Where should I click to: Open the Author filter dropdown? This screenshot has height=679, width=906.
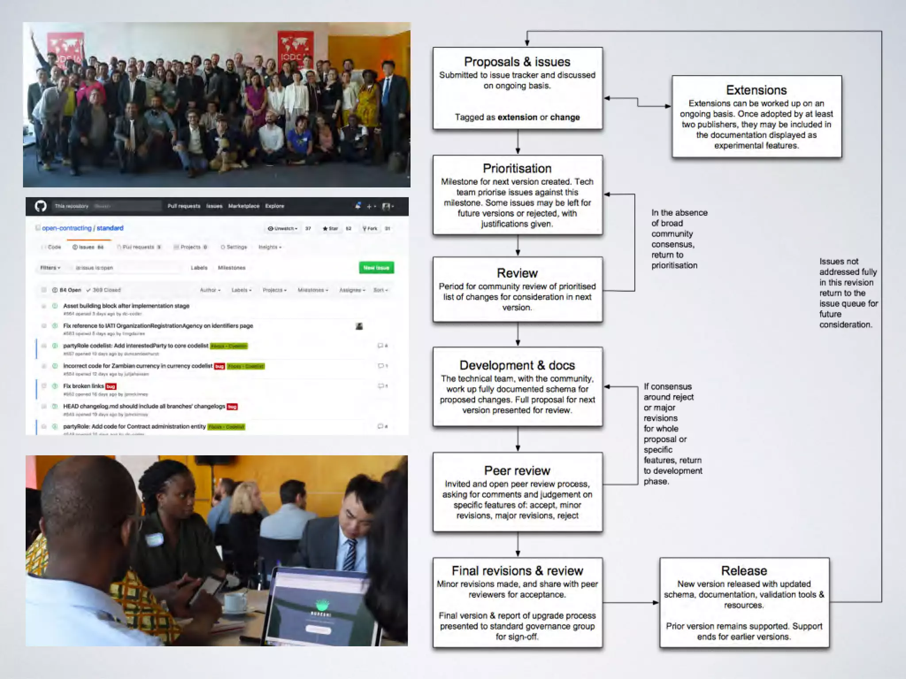[x=210, y=290]
